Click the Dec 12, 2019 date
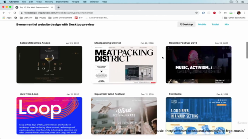This screenshot has height=139, width=248. 147,94
